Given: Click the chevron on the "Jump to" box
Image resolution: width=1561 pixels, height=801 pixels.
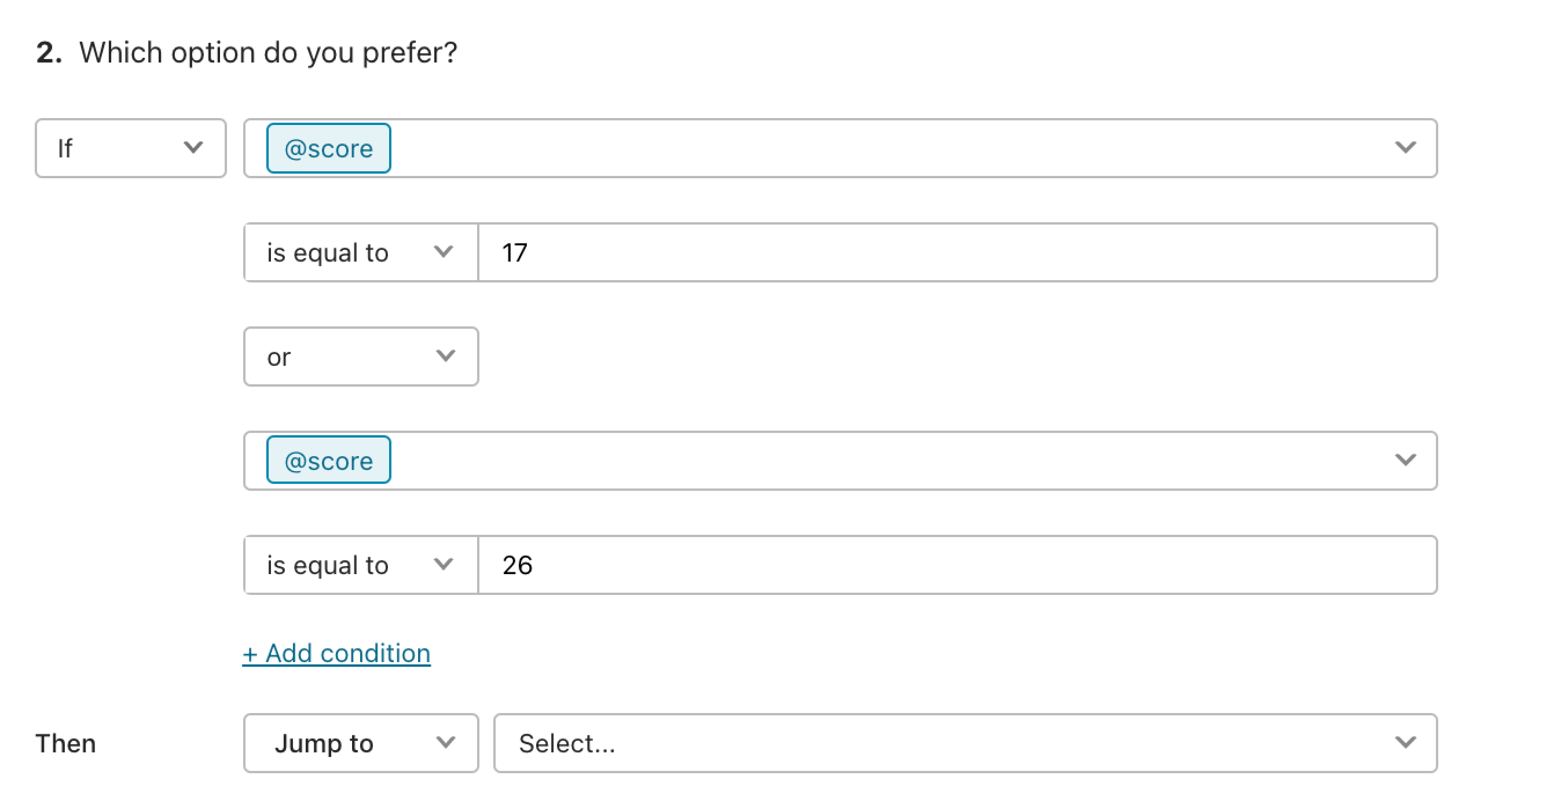Looking at the screenshot, I should [x=446, y=743].
